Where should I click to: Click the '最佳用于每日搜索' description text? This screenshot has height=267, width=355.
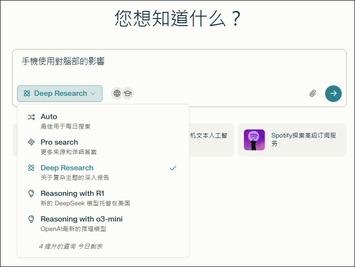[65, 127]
